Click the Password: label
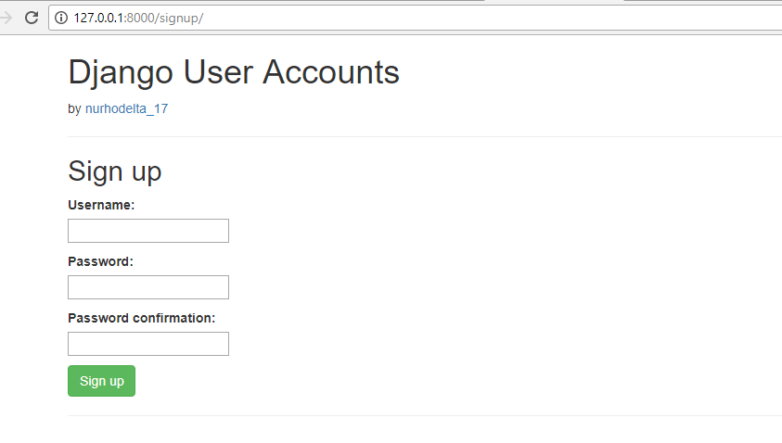Image resolution: width=782 pixels, height=443 pixels. [101, 261]
